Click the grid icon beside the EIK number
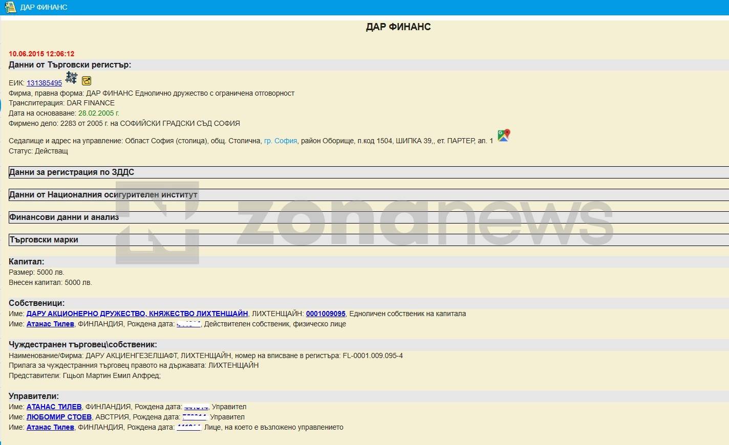The image size is (729, 445). point(71,78)
